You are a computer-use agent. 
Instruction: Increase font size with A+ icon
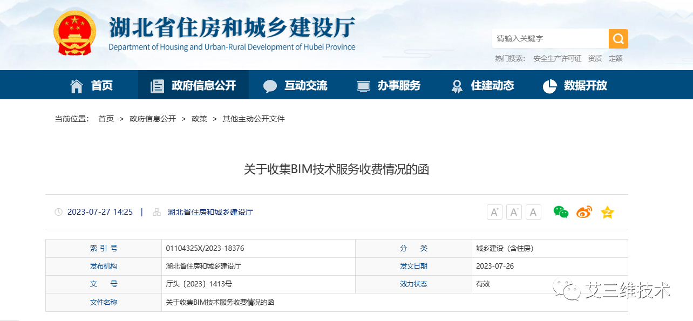click(494, 212)
